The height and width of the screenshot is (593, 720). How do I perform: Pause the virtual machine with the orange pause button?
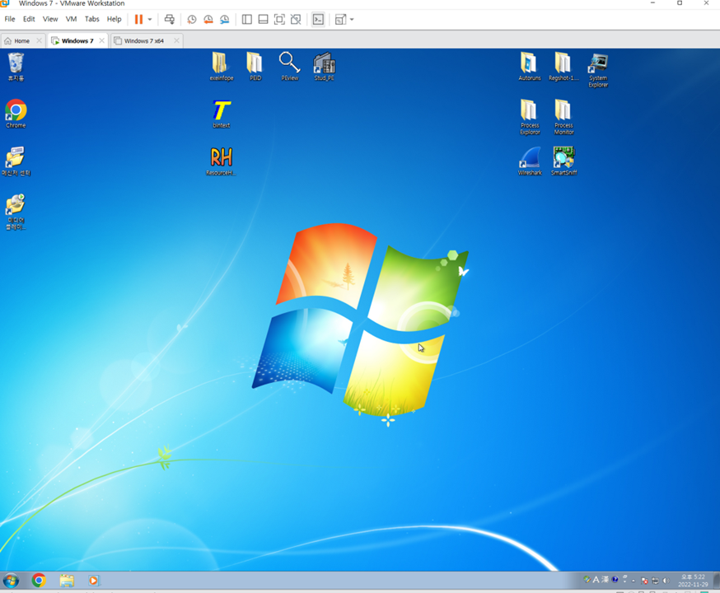[138, 19]
